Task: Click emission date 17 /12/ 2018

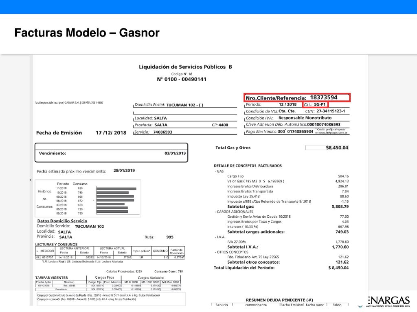Action: 111,133
